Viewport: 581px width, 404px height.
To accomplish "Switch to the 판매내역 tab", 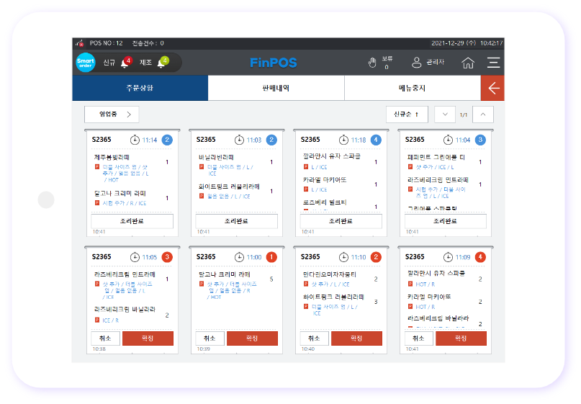I will pyautogui.click(x=276, y=88).
